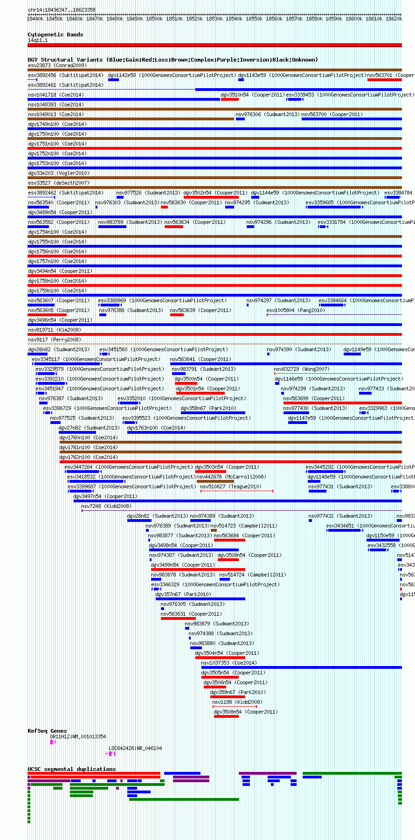Click the 18540k ruler tick label
This screenshot has height=840, width=415.
[234, 19]
